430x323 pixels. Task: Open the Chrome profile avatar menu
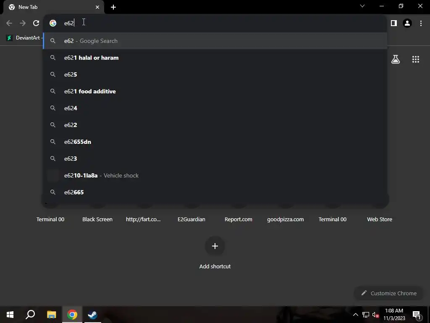[407, 23]
